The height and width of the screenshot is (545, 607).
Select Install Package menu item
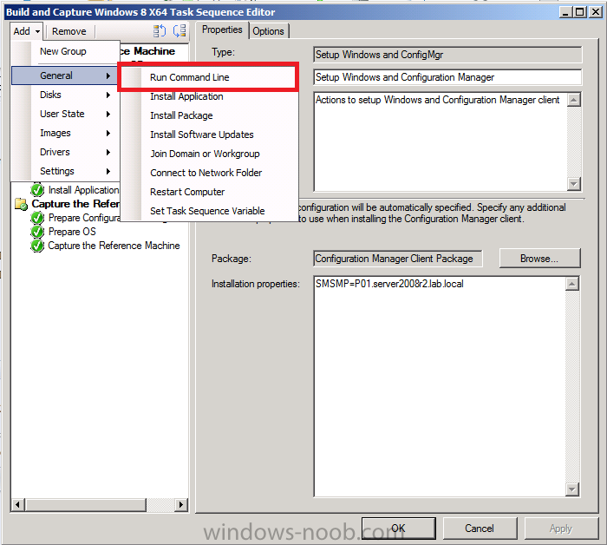coord(209,115)
